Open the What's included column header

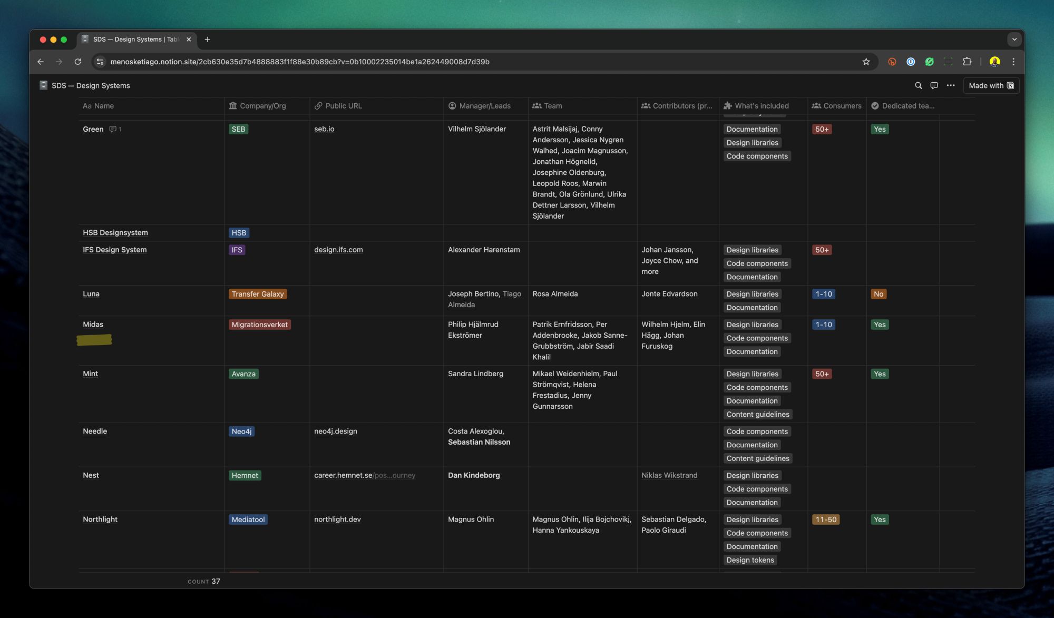[x=763, y=106]
